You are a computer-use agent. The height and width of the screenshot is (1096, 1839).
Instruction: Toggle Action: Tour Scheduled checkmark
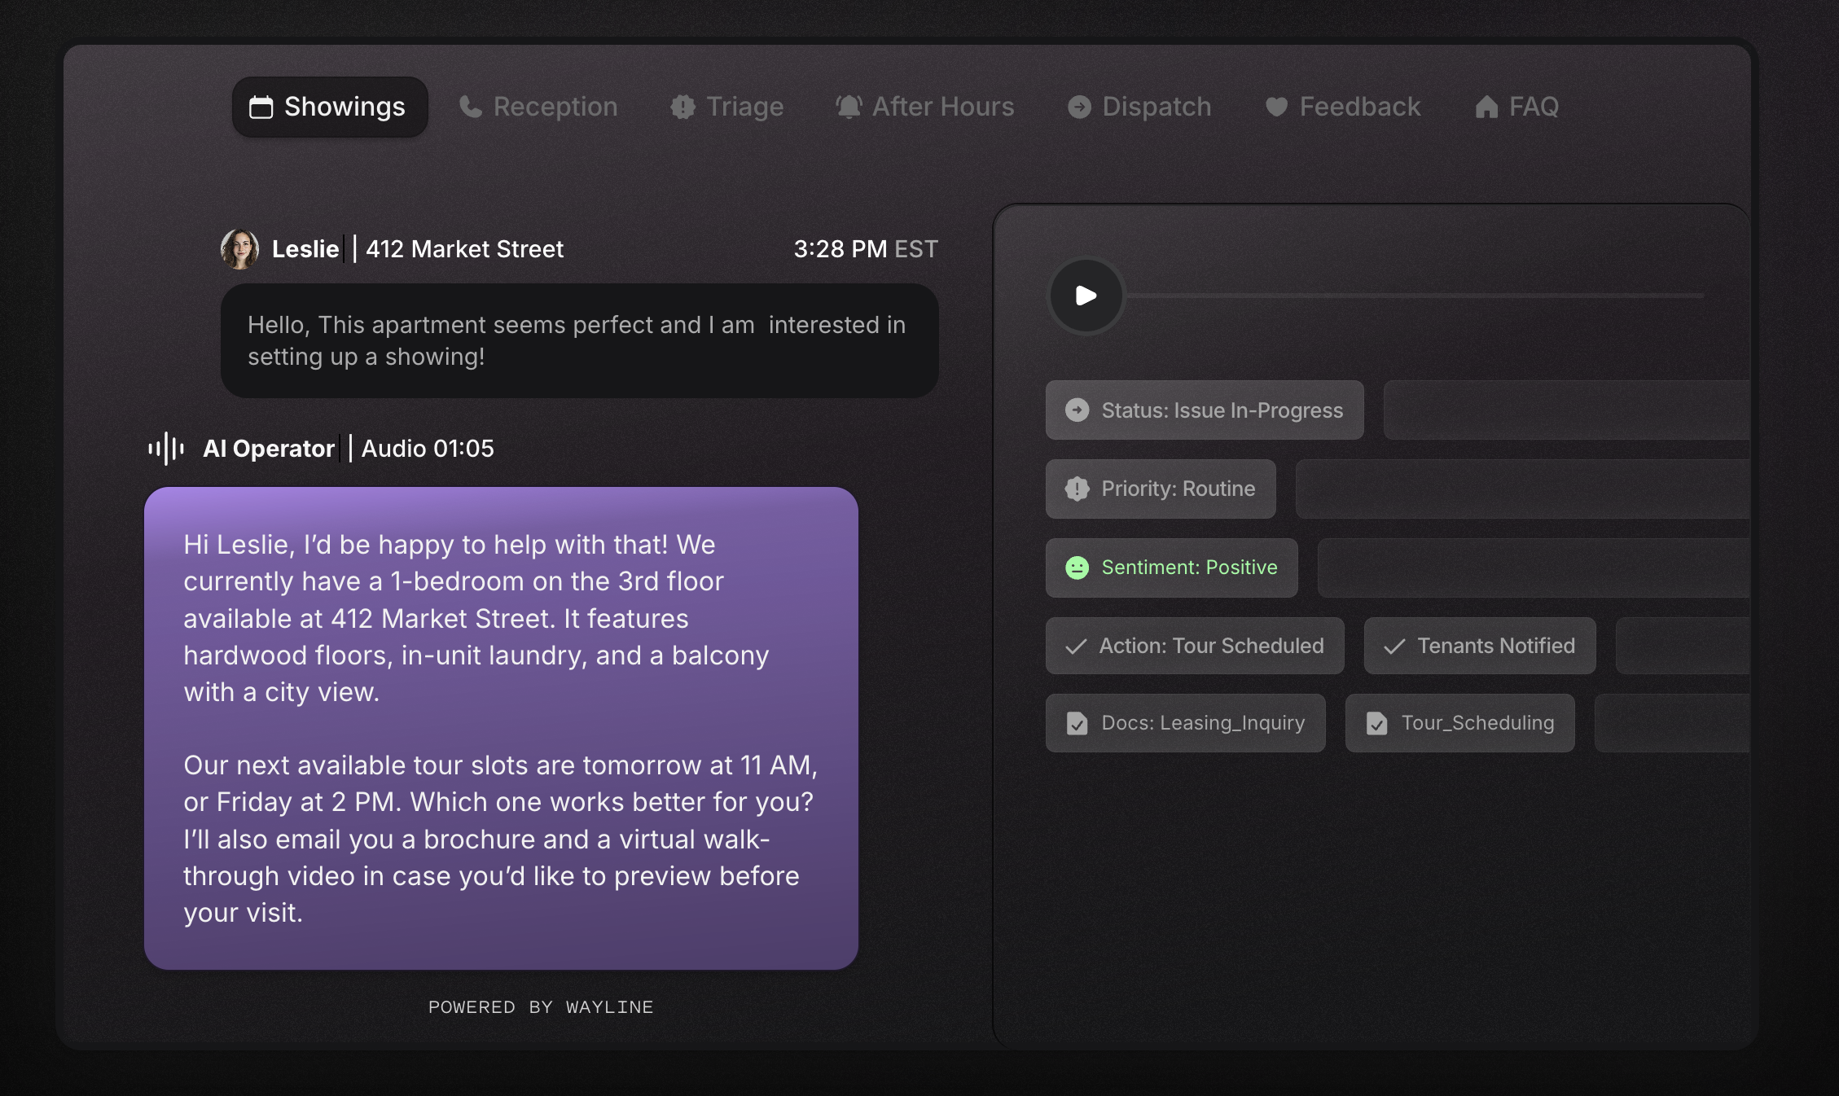point(1076,647)
